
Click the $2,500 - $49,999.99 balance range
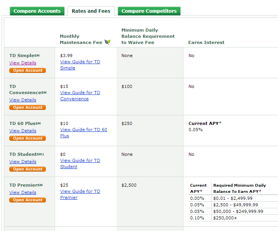point(236,205)
